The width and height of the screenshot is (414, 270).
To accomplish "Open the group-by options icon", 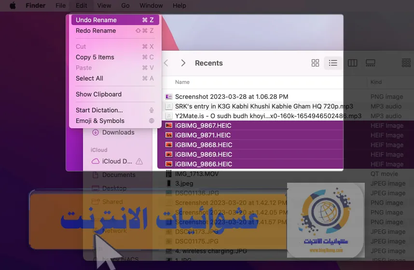I will [406, 63].
